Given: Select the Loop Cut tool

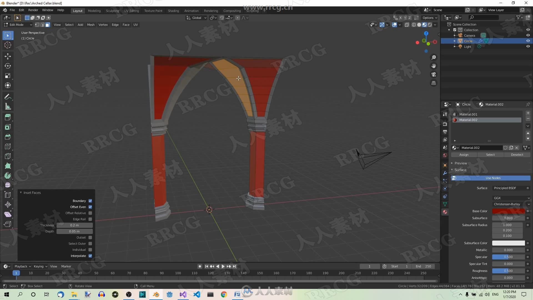Looking at the screenshot, I should point(8,147).
